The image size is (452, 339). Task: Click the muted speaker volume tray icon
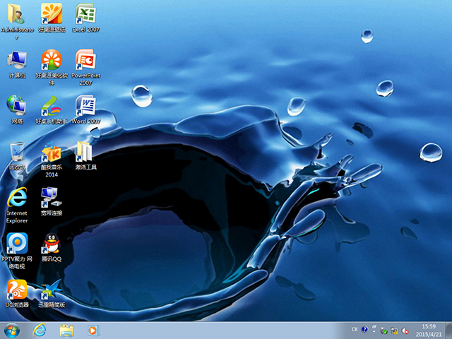[406, 330]
